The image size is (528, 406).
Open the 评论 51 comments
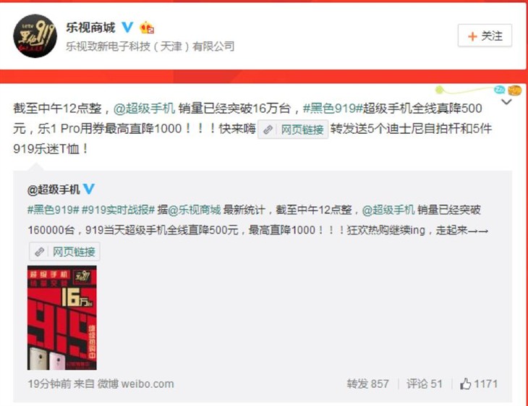pyautogui.click(x=425, y=384)
